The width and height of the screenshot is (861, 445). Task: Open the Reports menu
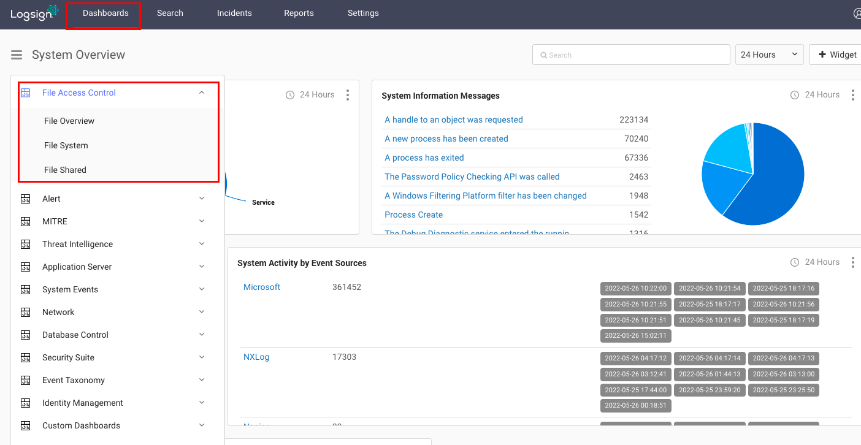299,13
